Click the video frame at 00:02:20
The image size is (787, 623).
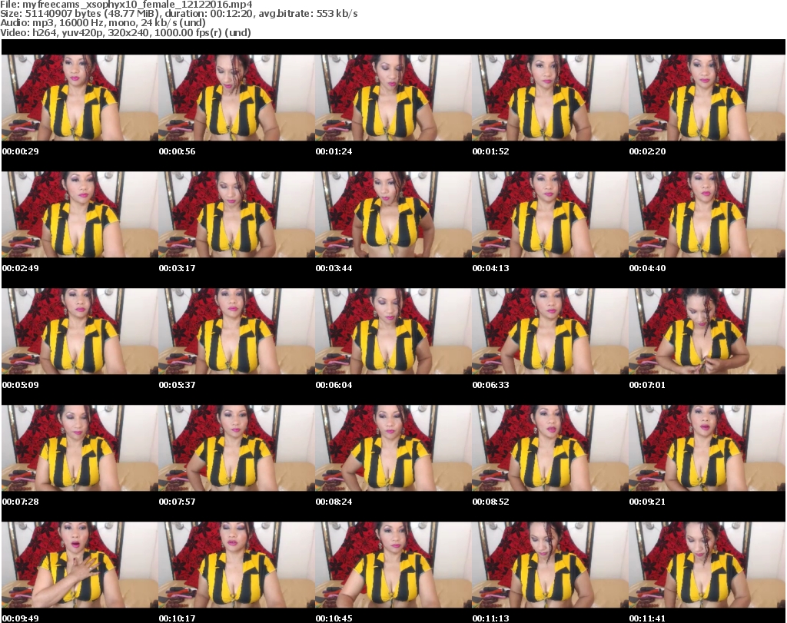pyautogui.click(x=707, y=98)
